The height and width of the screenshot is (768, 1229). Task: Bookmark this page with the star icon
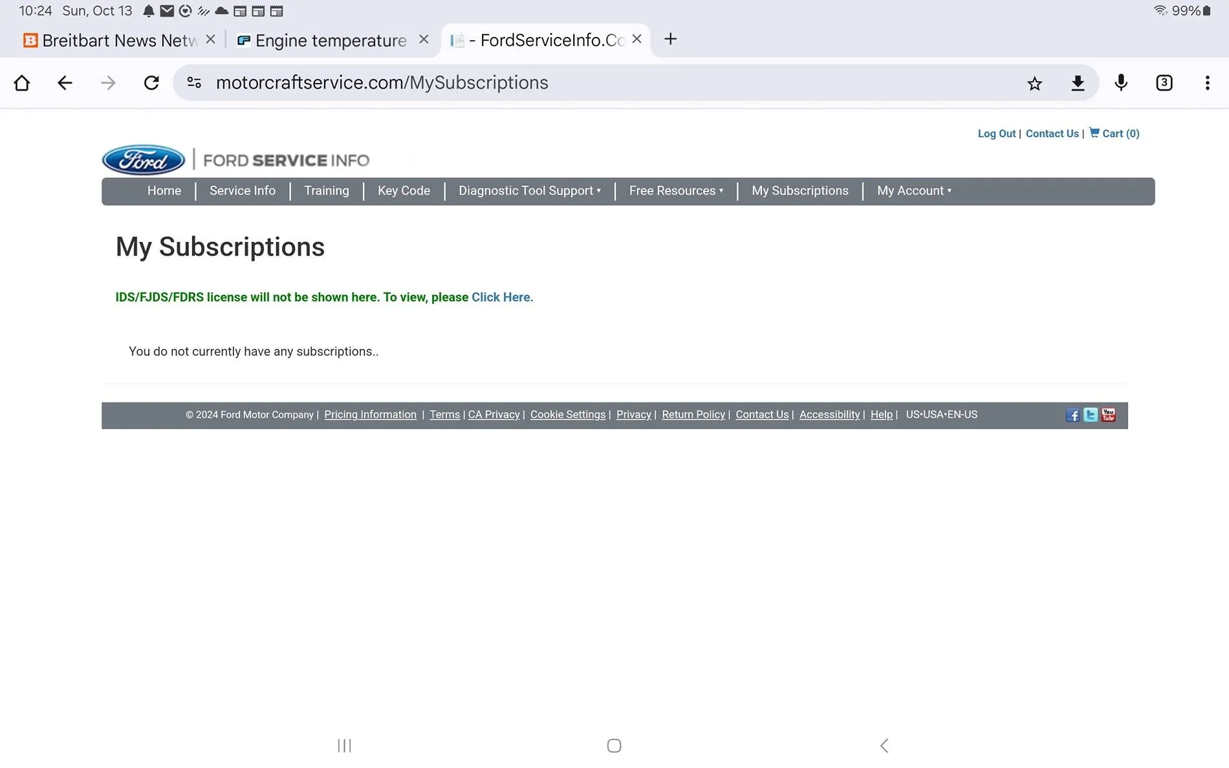[1034, 83]
